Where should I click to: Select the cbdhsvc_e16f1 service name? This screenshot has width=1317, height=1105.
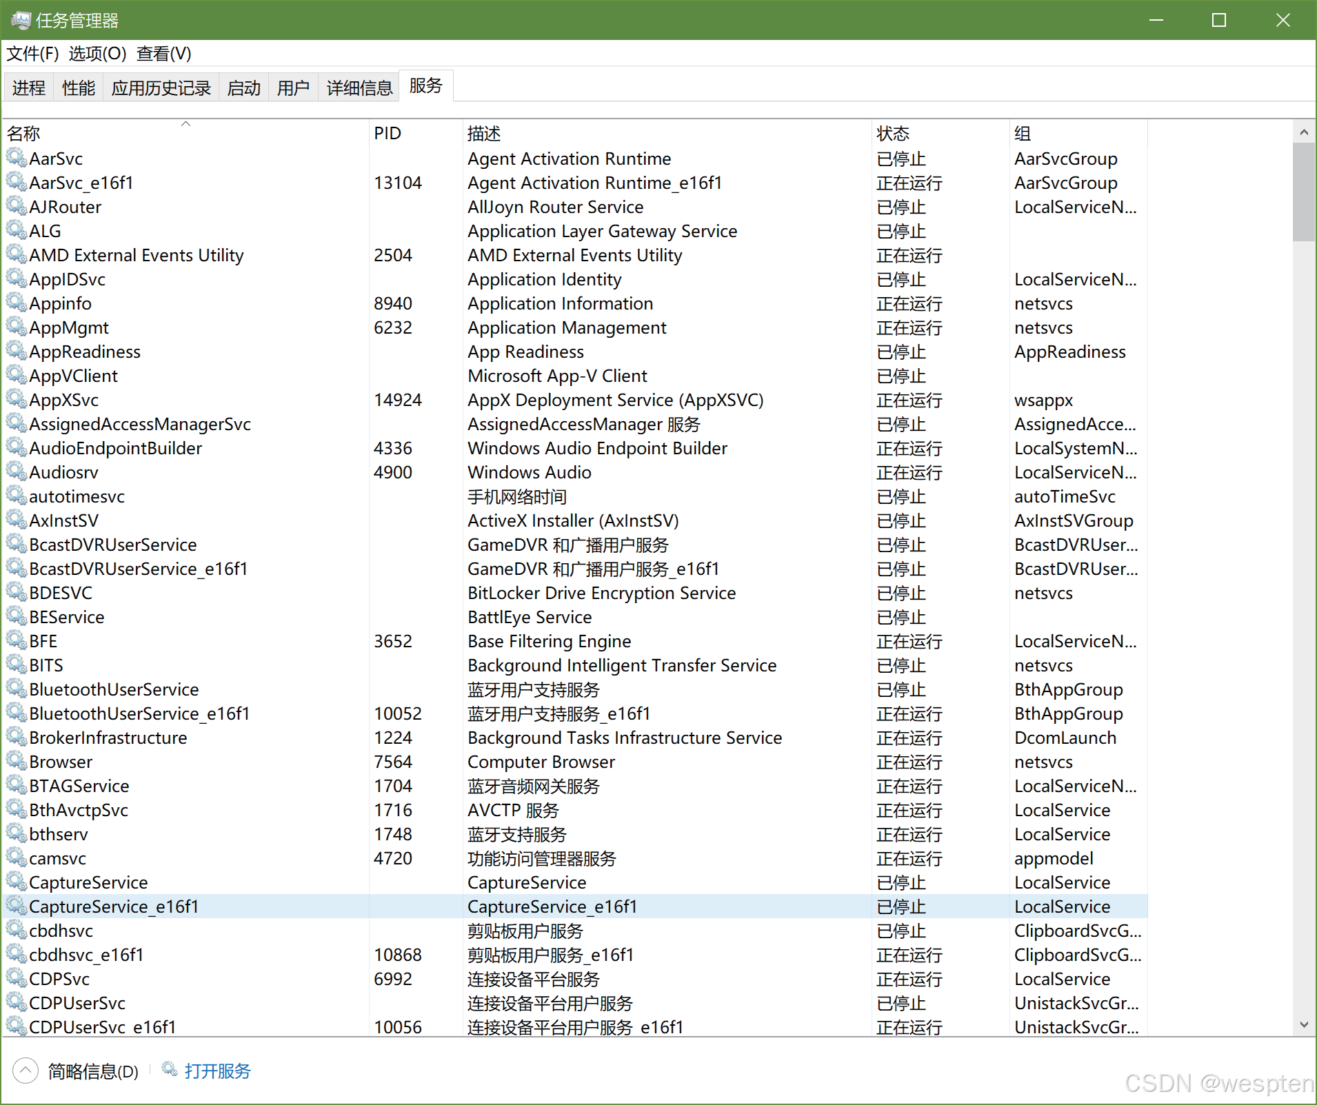point(86,955)
